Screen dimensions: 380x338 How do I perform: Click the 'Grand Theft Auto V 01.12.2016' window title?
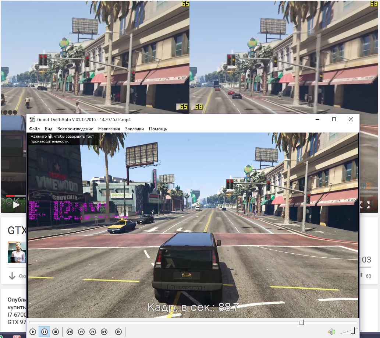[84, 120]
